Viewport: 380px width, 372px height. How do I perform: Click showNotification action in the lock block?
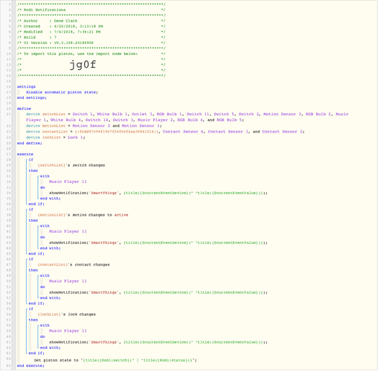point(158,342)
